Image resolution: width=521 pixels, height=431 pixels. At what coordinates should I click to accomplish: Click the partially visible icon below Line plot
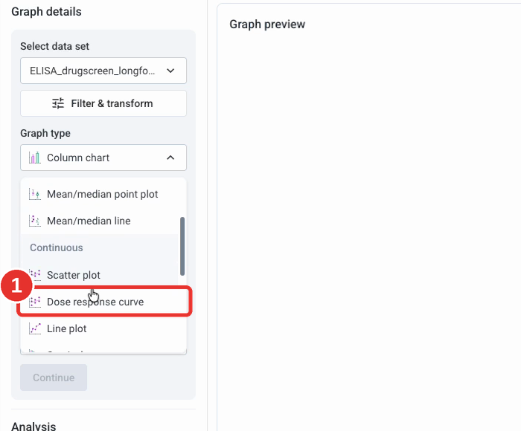32,351
